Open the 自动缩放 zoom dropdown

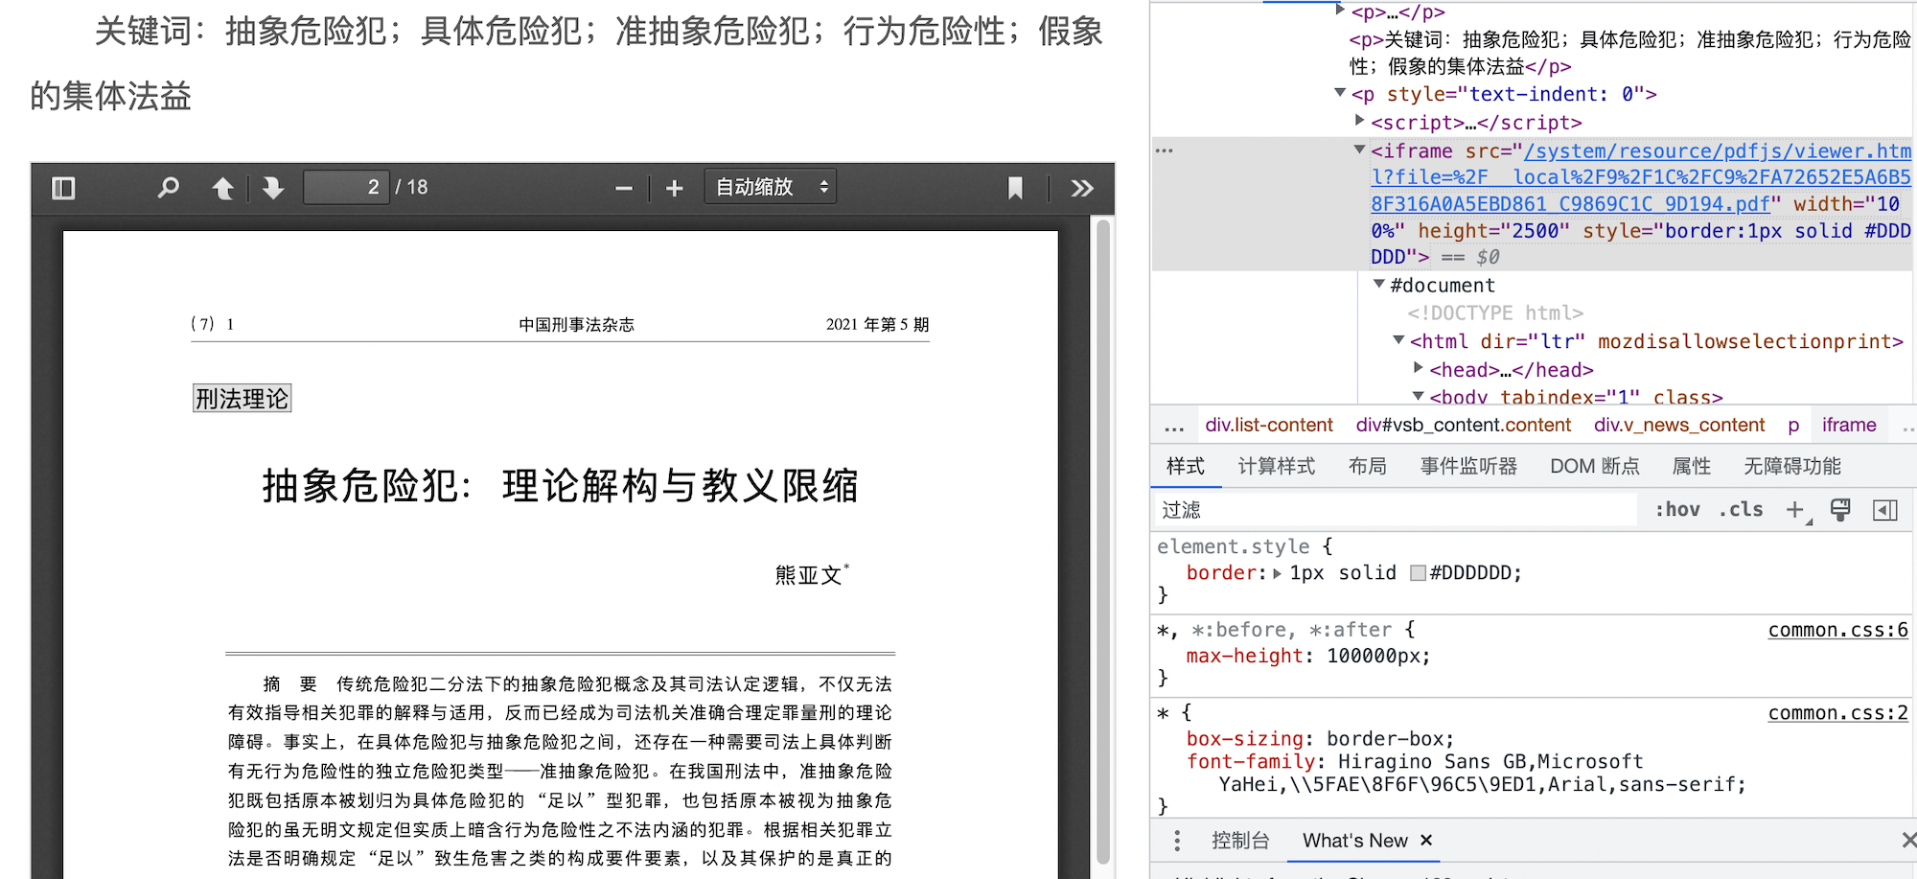[x=771, y=187]
